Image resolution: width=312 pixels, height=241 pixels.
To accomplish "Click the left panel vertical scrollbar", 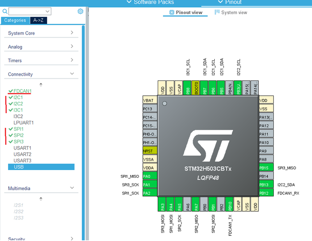I will [x=83, y=133].
